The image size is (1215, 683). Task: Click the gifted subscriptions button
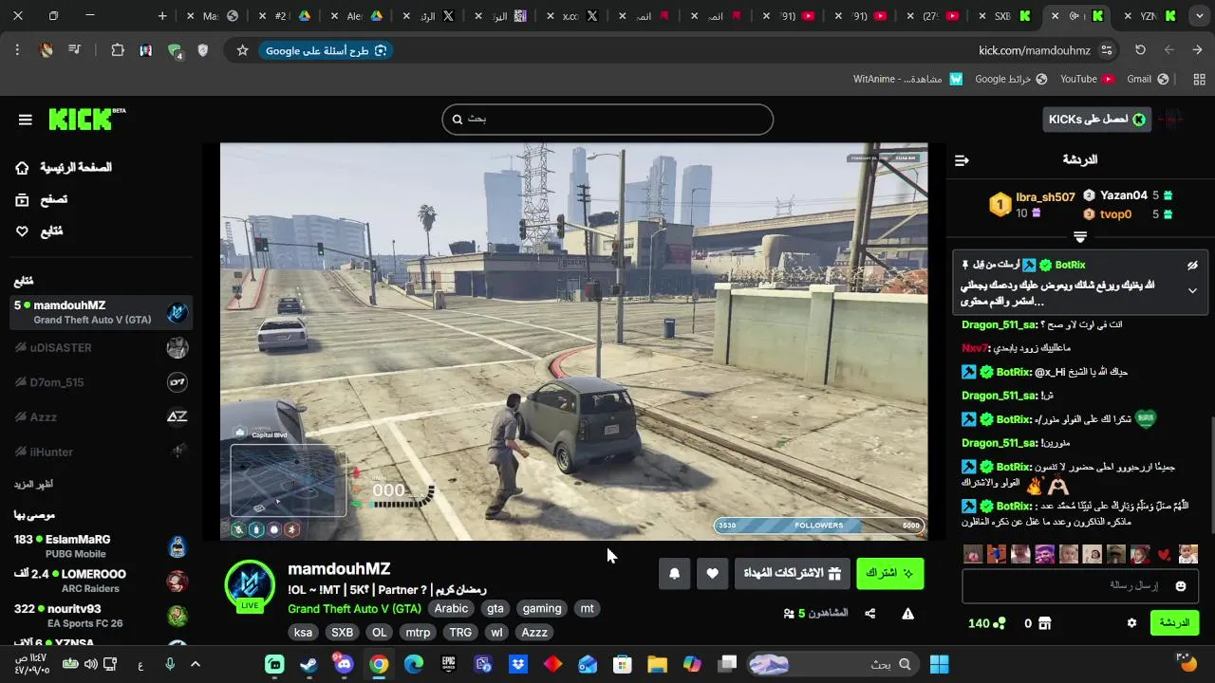793,573
